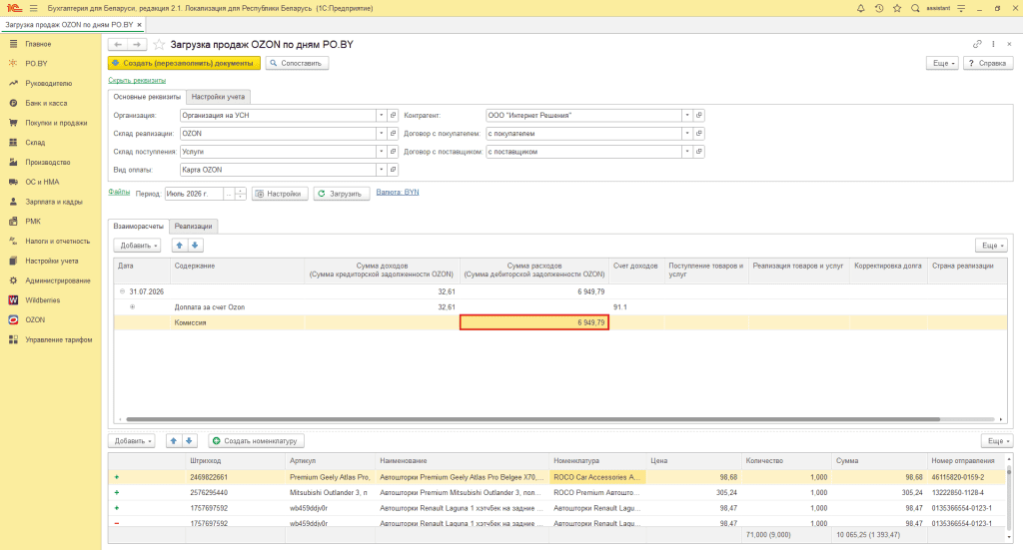The image size is (1023, 550).
Task: Collapse the 31.07.2026 row group
Action: coord(122,291)
